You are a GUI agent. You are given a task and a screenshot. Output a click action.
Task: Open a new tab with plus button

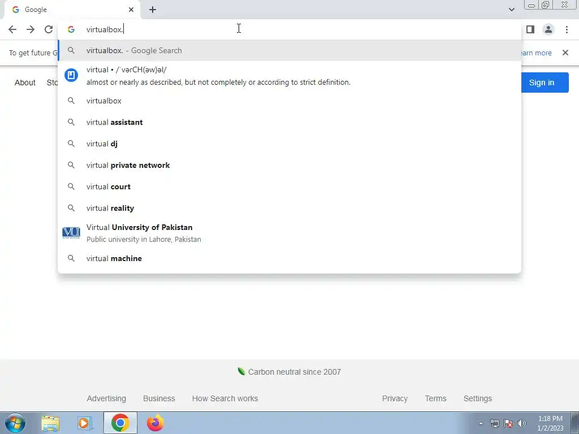pyautogui.click(x=153, y=10)
